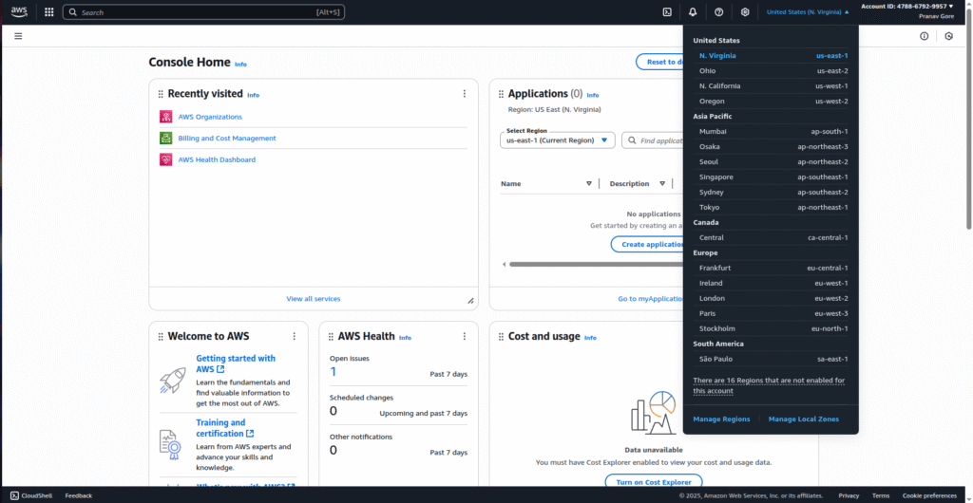Click the AWS Organizations service icon
Screen dimensions: 973x503
click(165, 117)
